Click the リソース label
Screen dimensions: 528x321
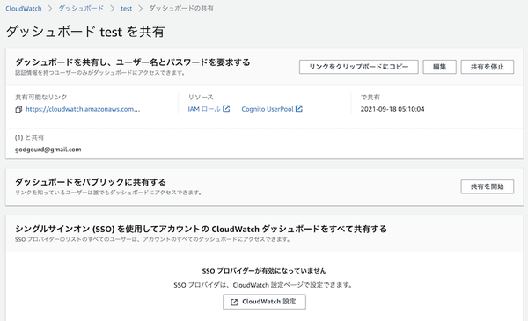click(201, 98)
